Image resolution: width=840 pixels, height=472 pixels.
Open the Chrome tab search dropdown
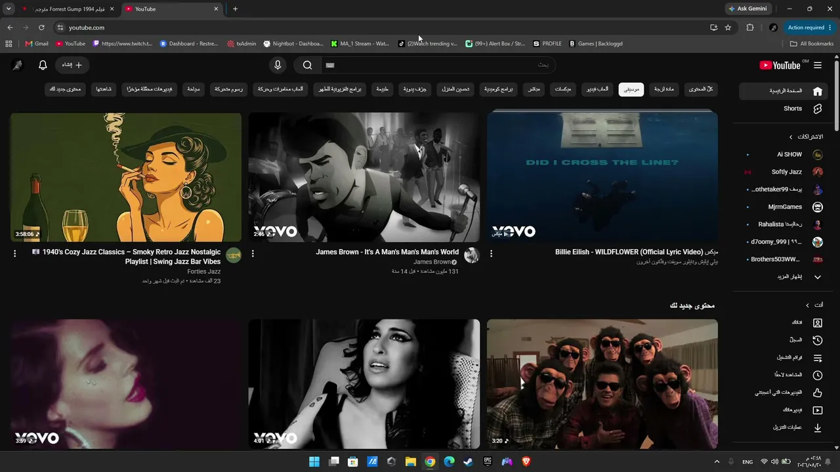[9, 9]
